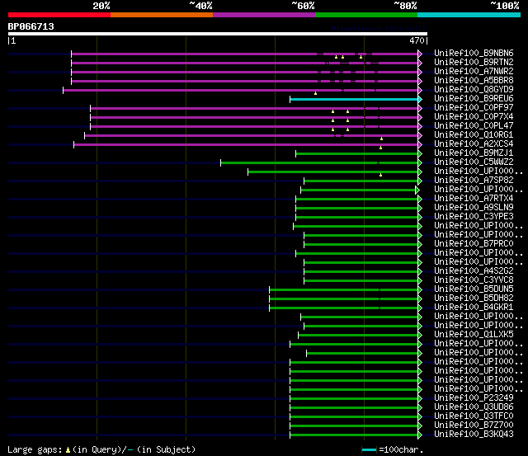Click the UniRef100_B7PRC0 label

(474, 243)
